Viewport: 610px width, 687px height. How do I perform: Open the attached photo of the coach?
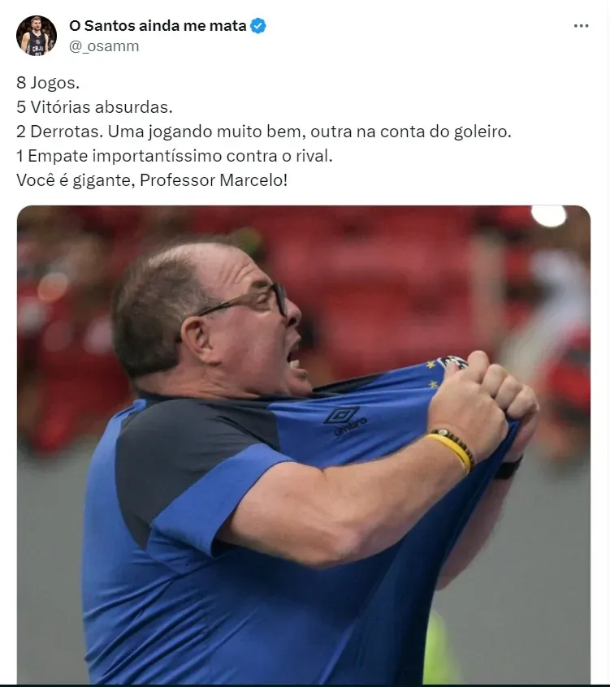tap(304, 444)
